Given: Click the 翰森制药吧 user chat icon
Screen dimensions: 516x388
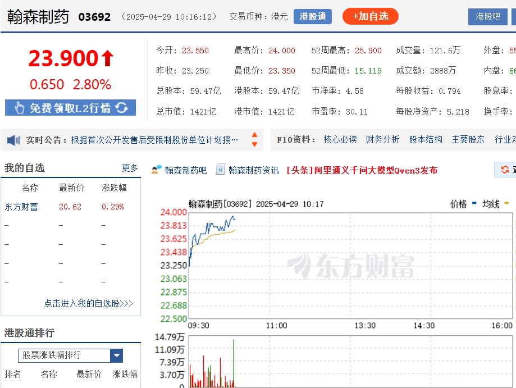Looking at the screenshot, I should point(157,170).
